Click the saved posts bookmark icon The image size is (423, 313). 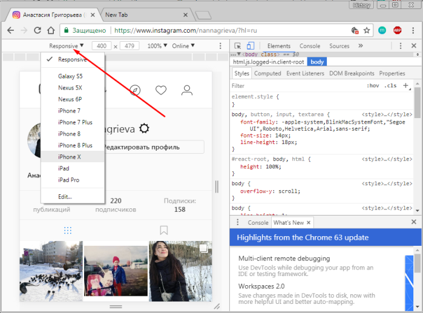coord(164,230)
